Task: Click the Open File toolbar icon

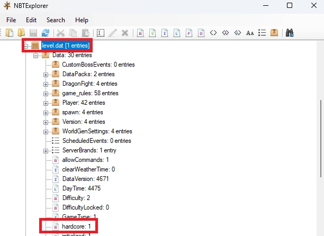Action: (x=10, y=33)
